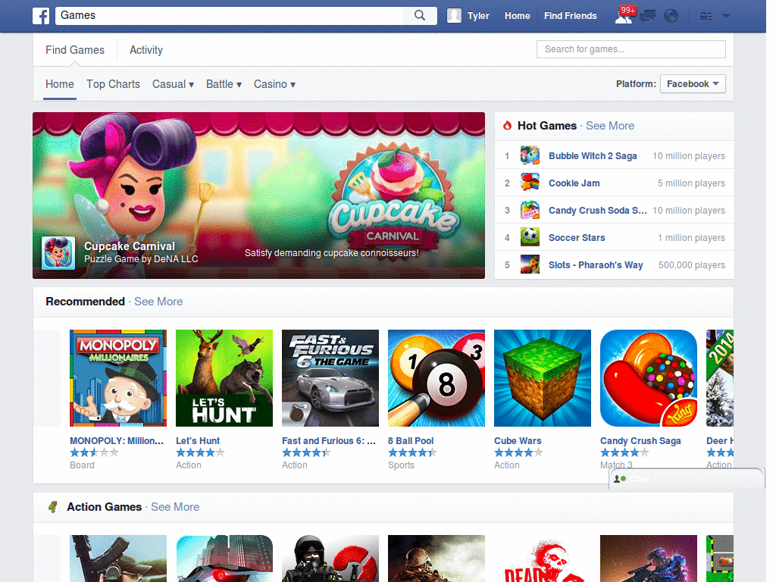
Task: Click Cupcake Carnival title text
Action: pyautogui.click(x=130, y=246)
